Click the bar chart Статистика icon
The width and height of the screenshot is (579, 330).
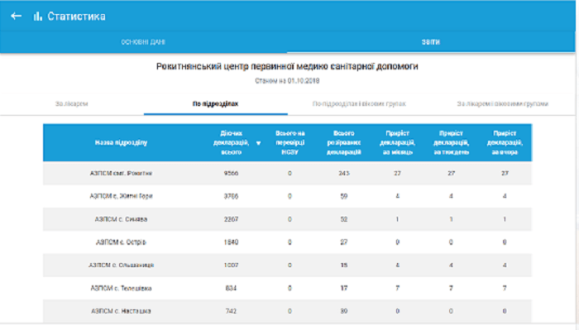(x=38, y=17)
